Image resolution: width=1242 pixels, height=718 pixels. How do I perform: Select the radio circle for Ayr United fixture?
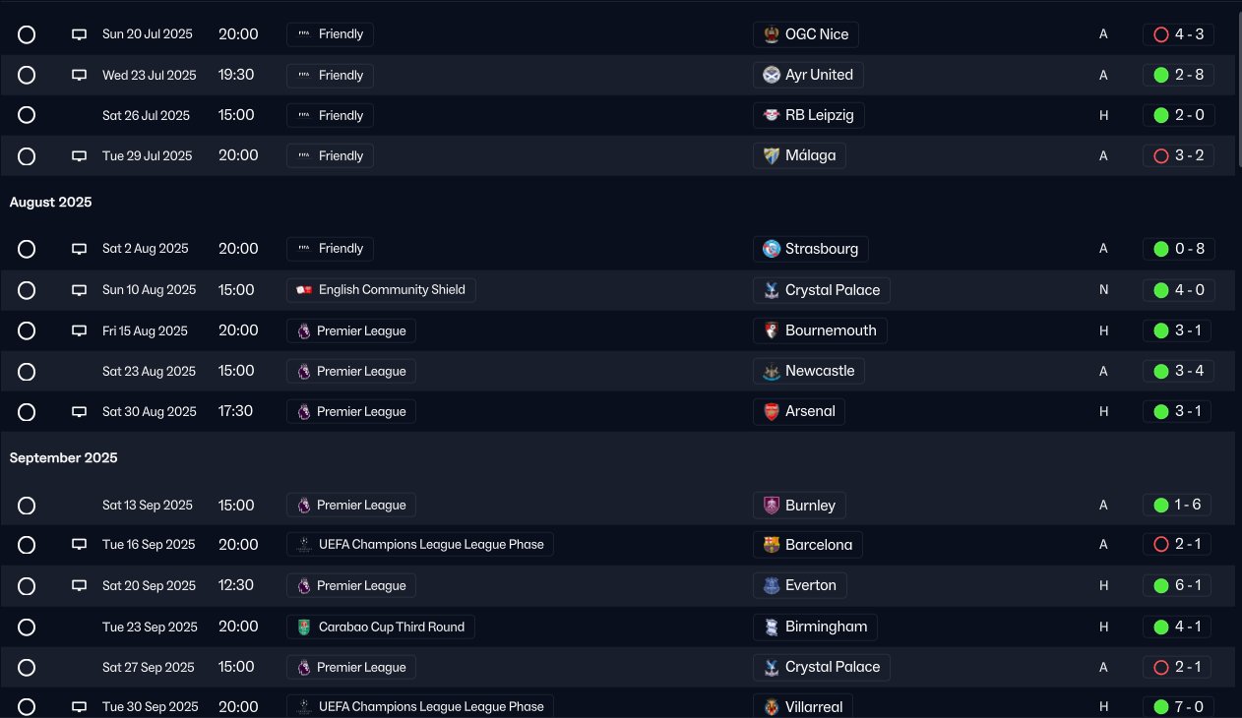coord(27,75)
